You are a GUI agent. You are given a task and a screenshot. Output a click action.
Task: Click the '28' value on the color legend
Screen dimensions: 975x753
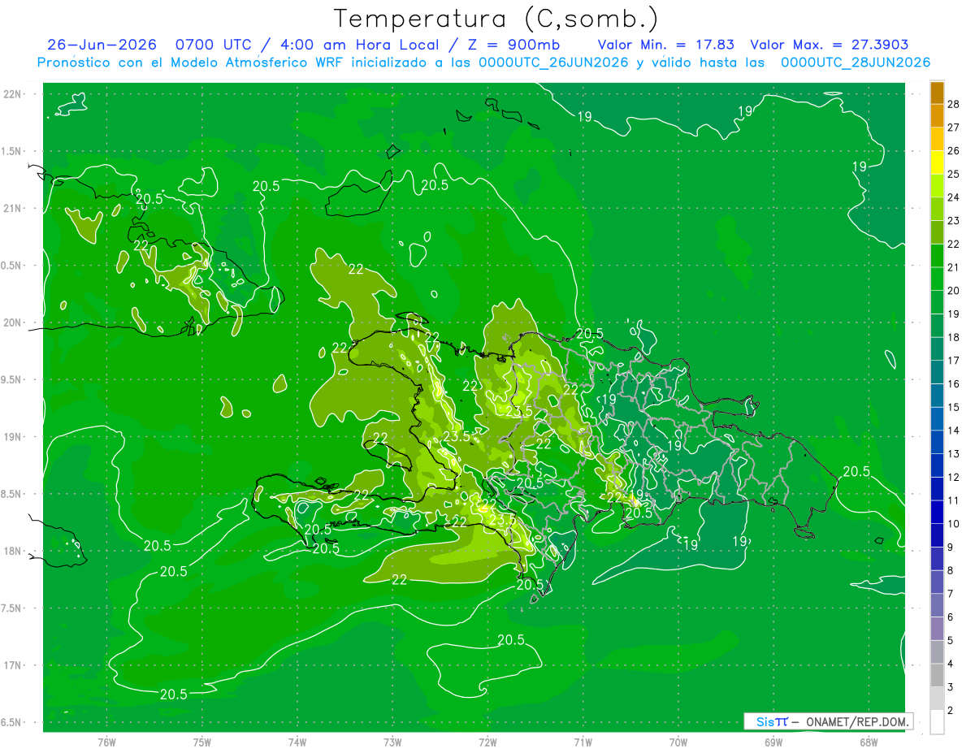[x=953, y=104]
